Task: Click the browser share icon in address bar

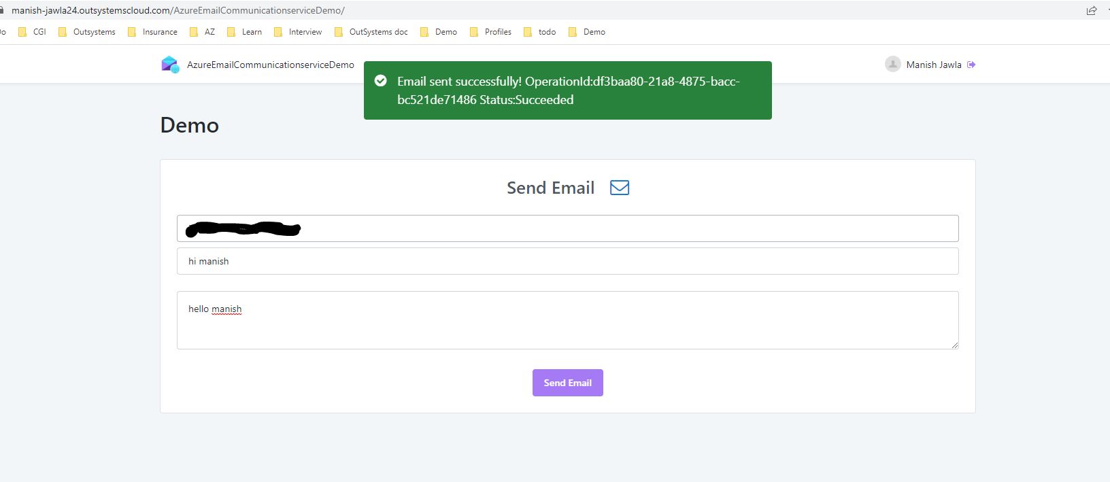Action: pos(1092,10)
